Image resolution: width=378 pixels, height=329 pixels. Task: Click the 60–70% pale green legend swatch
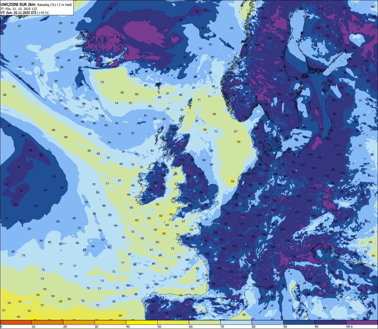click(x=205, y=322)
